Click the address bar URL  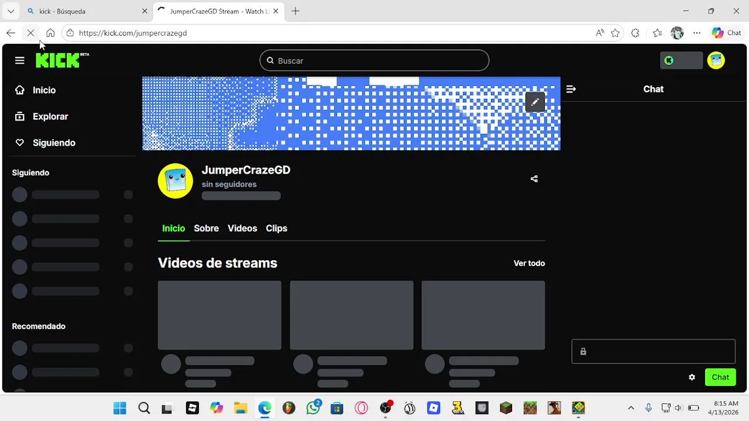tap(133, 33)
